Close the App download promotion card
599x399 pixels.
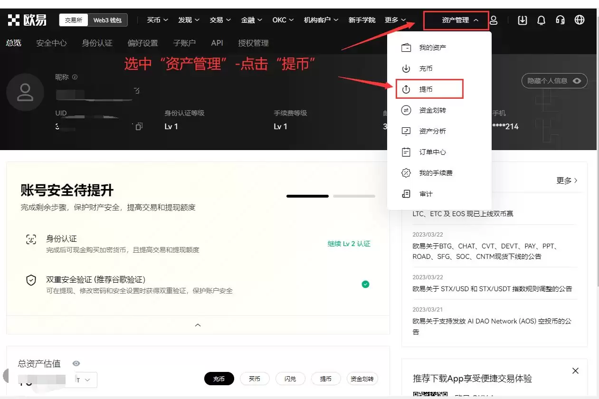tap(575, 370)
